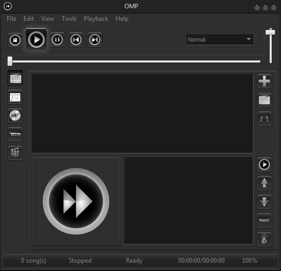Viewport: 281px width, 271px height.
Task: Move selected item down with arrow
Action: pyautogui.click(x=264, y=202)
